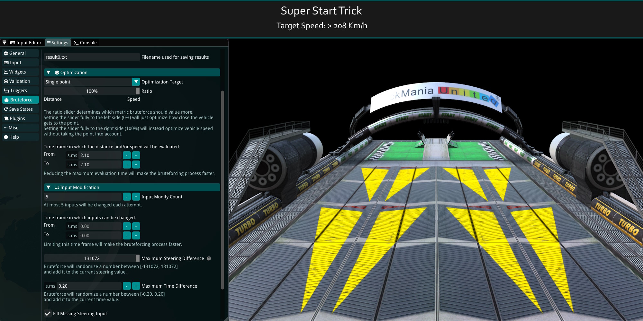The image size is (643, 321).
Task: Click the keyboard icon beside Input Editor
Action: coord(13,43)
